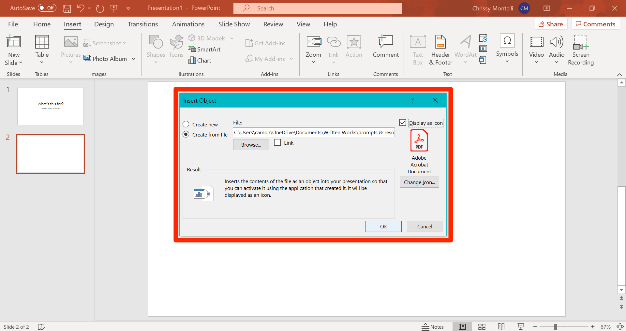Click the zoom out minus button
The height and width of the screenshot is (331, 626).
click(535, 327)
